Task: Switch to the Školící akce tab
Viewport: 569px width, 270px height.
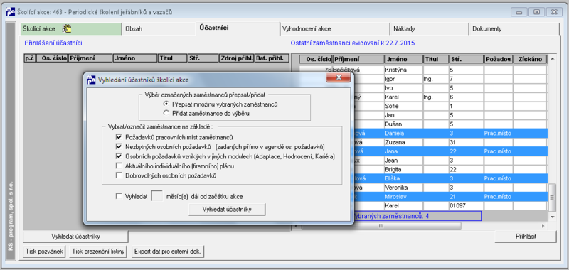Action: click(70, 29)
